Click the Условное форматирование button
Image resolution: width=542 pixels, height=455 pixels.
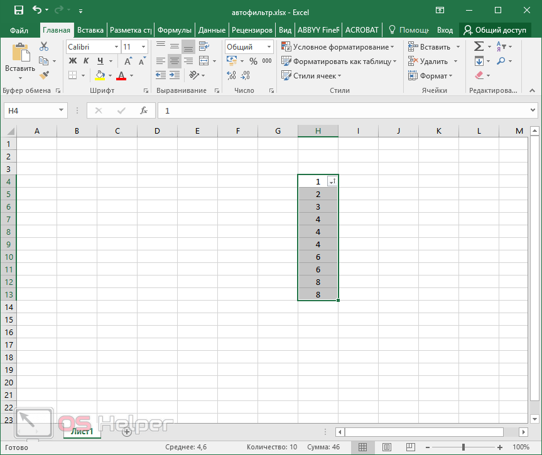point(338,47)
